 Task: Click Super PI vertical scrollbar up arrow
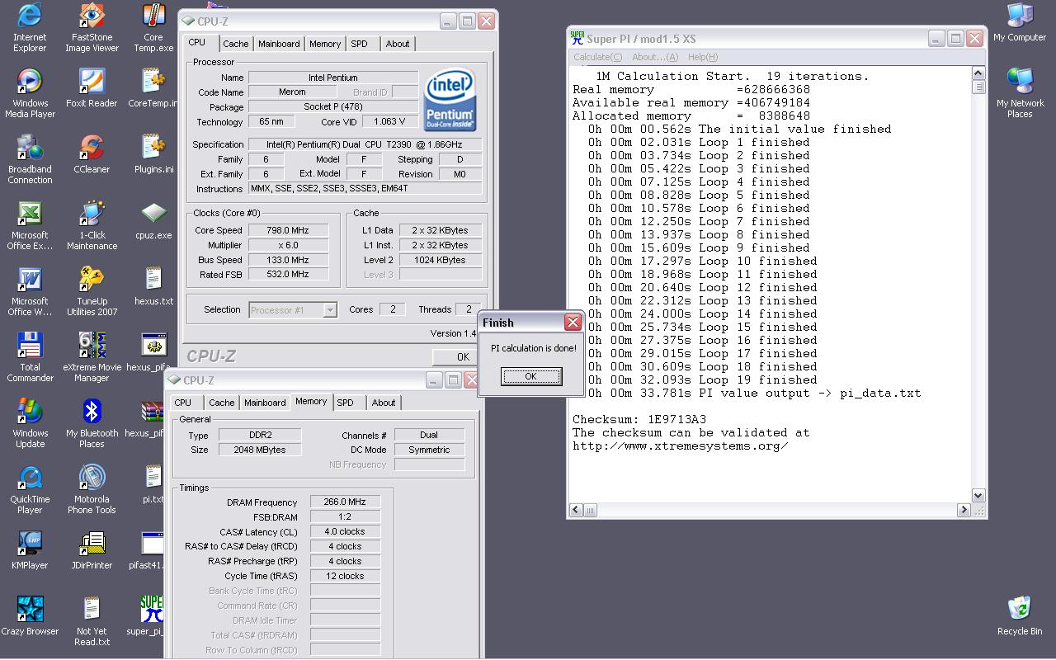coord(978,73)
